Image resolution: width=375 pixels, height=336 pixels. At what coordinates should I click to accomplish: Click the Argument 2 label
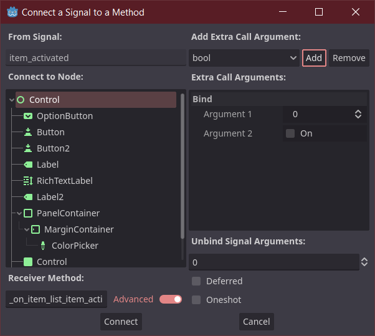pos(228,133)
